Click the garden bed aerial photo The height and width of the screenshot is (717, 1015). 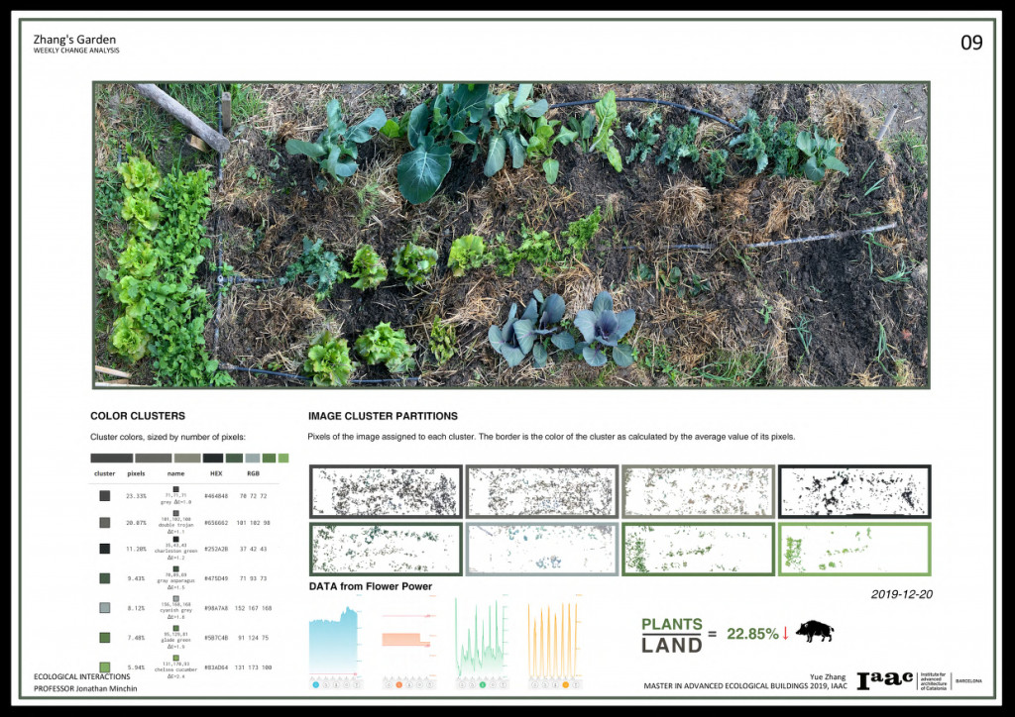pyautogui.click(x=510, y=235)
